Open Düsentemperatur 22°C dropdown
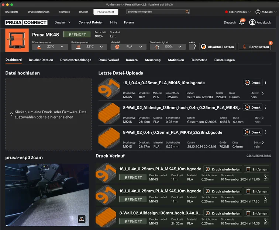The width and height of the screenshot is (279, 230). point(50,47)
